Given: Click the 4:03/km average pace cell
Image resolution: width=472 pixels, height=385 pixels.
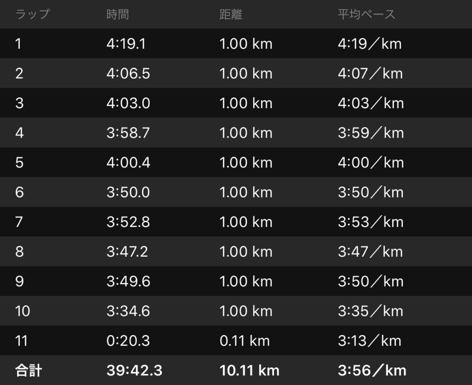Looking at the screenshot, I should coord(371,103).
